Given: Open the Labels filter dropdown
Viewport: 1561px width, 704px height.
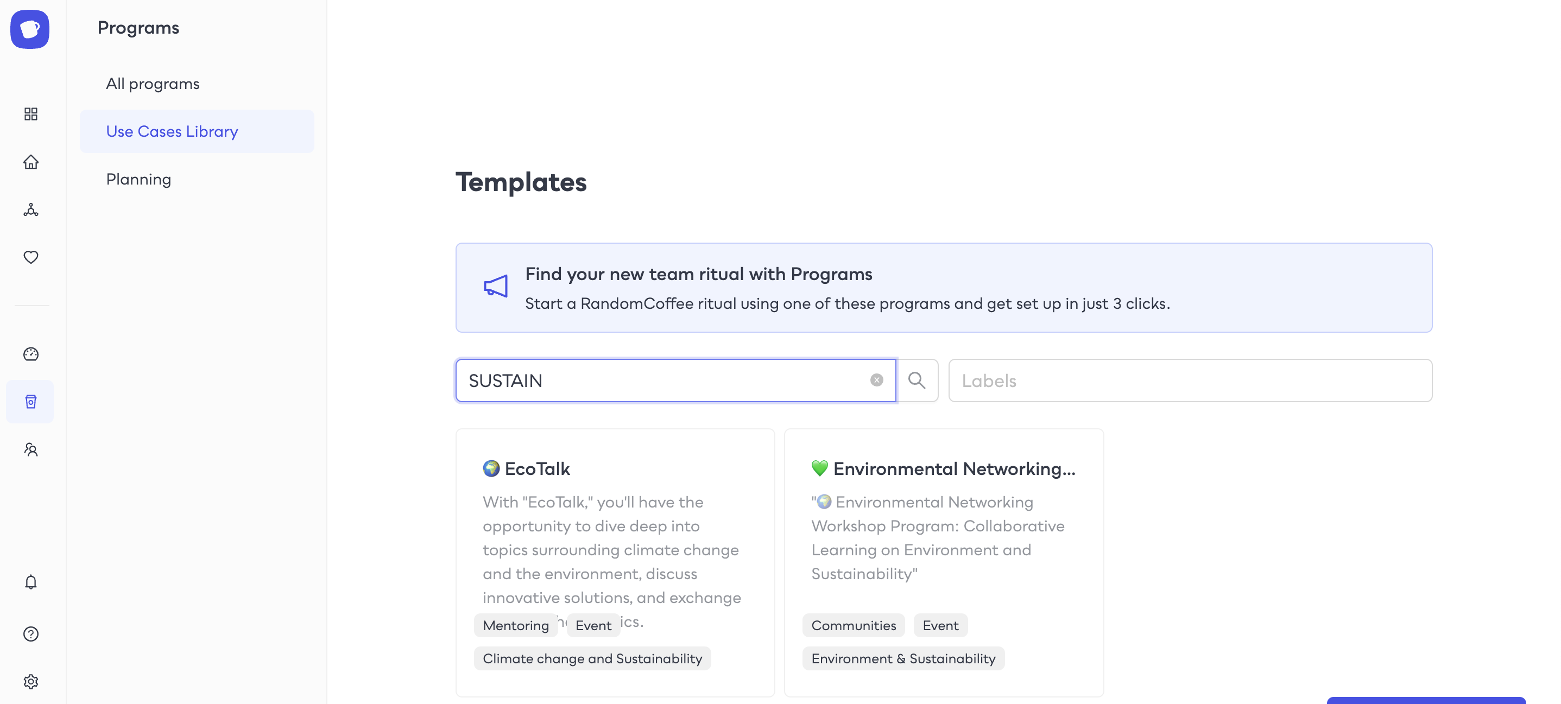Looking at the screenshot, I should tap(1190, 380).
